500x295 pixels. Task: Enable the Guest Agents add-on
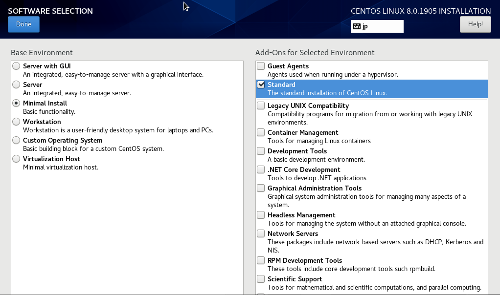[261, 66]
